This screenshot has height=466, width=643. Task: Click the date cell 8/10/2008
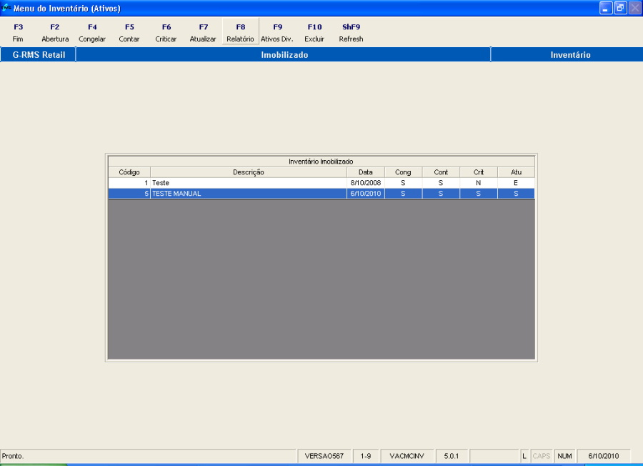pos(365,183)
